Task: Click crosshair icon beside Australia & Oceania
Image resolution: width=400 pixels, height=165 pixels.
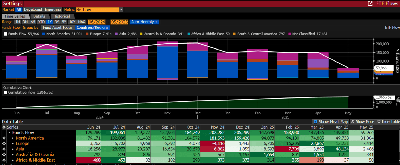Action: tap(4, 155)
